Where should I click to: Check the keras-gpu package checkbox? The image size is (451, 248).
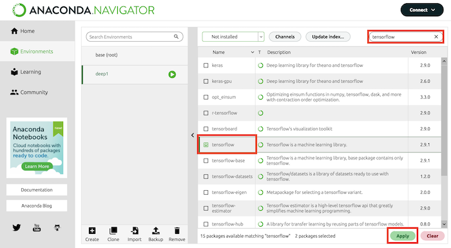206,81
